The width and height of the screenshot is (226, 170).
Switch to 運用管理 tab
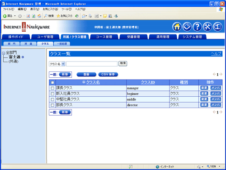(x=163, y=37)
